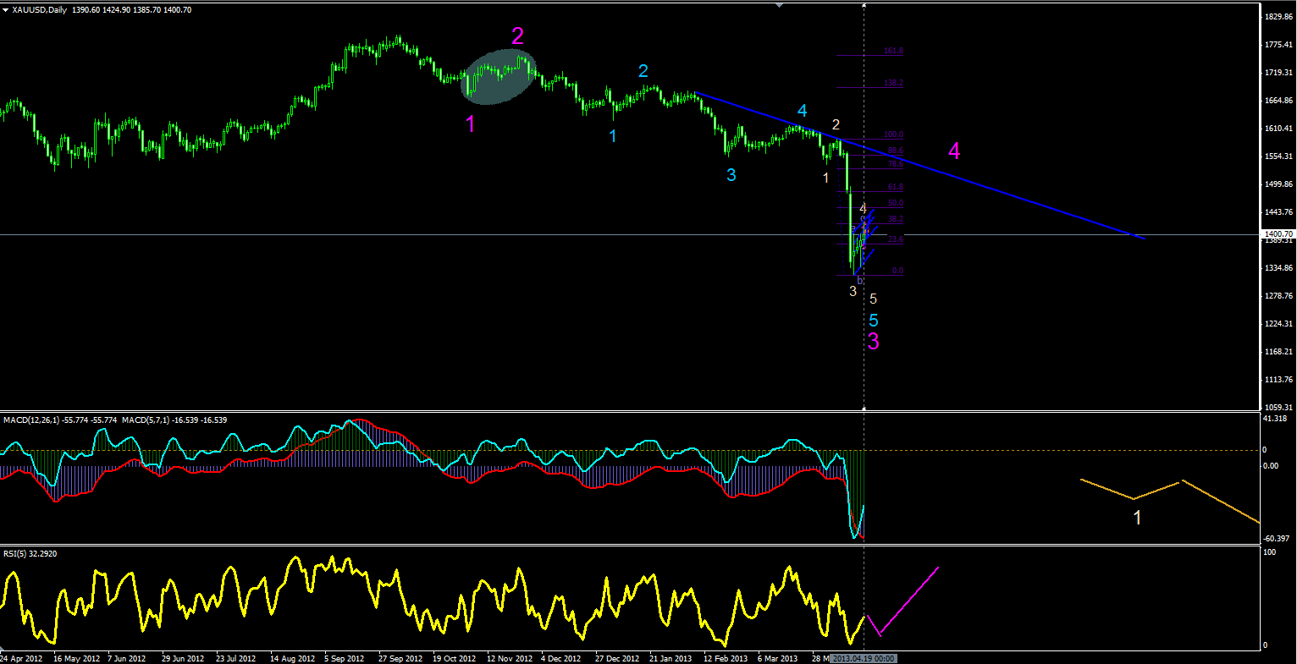
Task: Click the 1059.31 price axis label
Action: click(1278, 408)
